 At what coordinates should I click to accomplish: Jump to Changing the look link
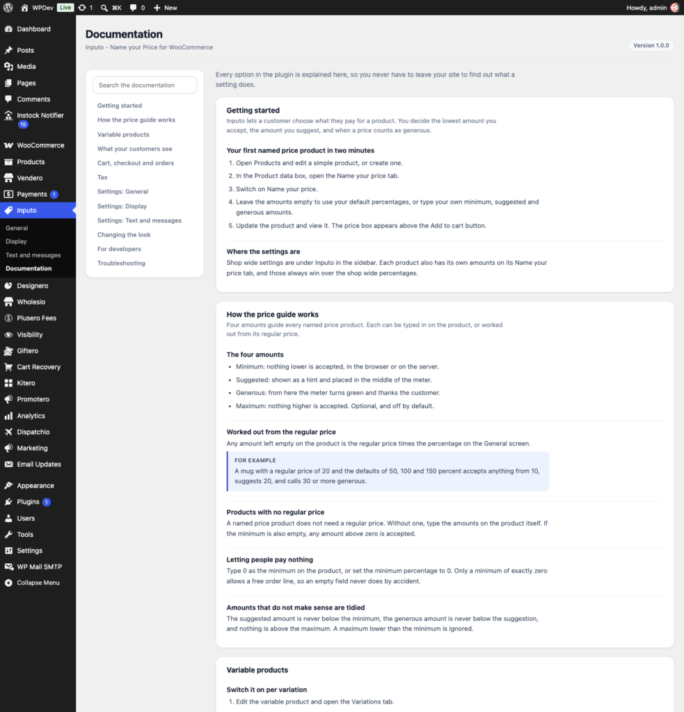click(x=124, y=235)
